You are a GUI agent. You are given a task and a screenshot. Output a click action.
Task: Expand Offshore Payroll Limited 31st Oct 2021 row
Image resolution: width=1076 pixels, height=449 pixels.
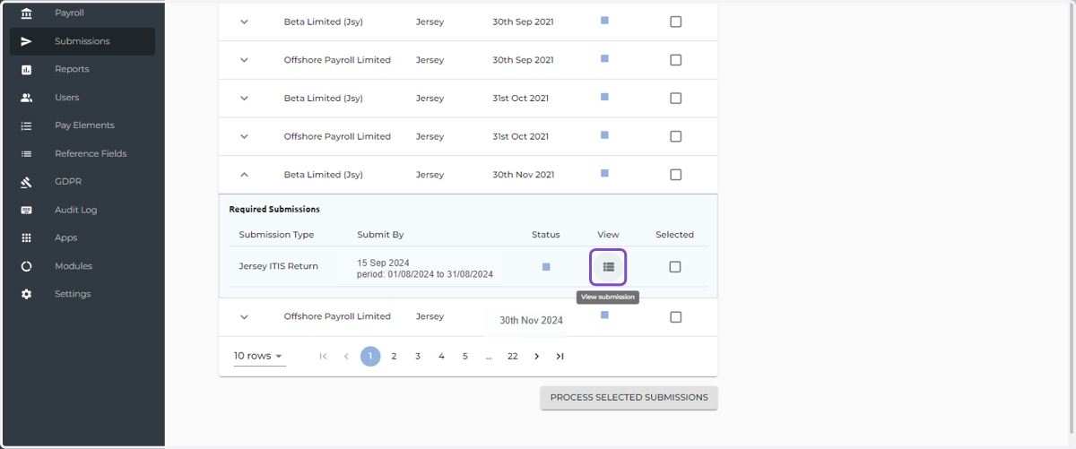[x=244, y=136]
